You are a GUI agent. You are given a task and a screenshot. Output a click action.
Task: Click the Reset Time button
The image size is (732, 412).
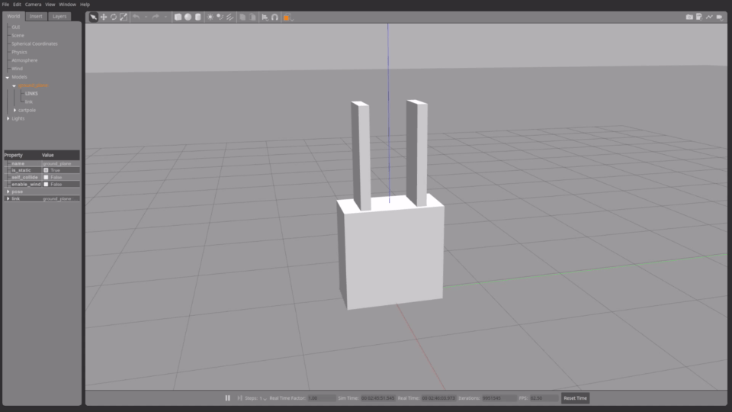[575, 398]
